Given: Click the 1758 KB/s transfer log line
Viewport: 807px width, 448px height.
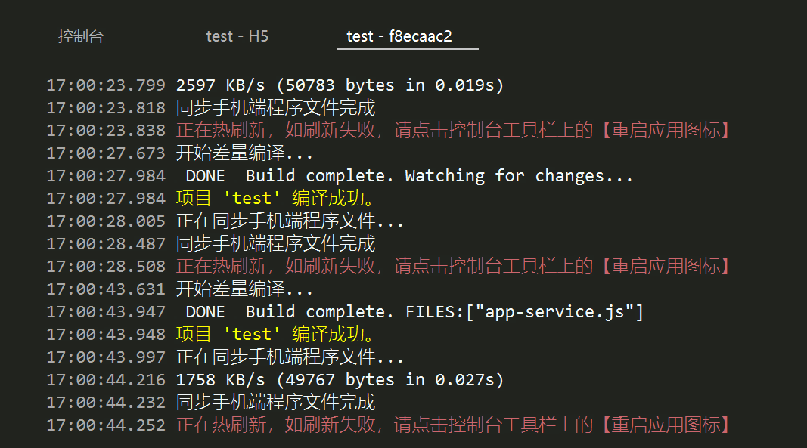Looking at the screenshot, I should pyautogui.click(x=340, y=379).
